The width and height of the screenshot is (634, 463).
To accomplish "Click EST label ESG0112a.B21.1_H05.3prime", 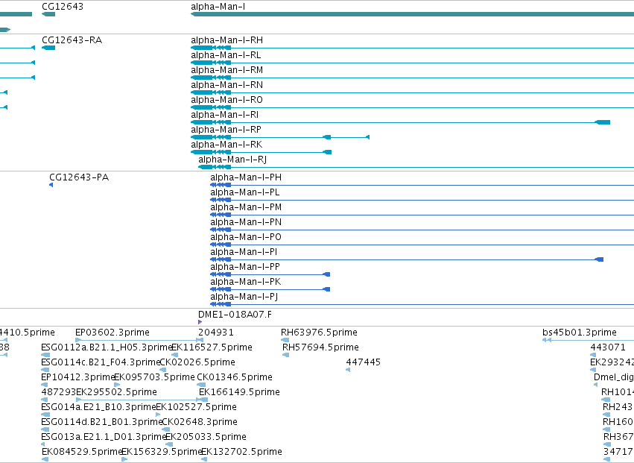I will [107, 347].
